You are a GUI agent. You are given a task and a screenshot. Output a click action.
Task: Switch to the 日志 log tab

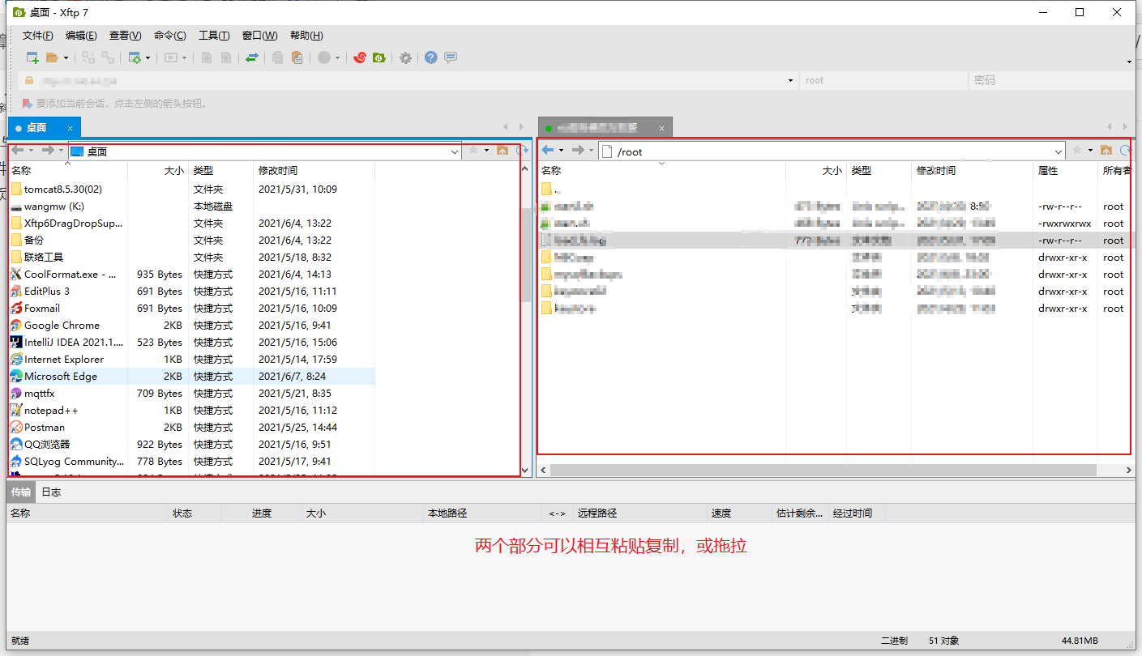click(51, 492)
